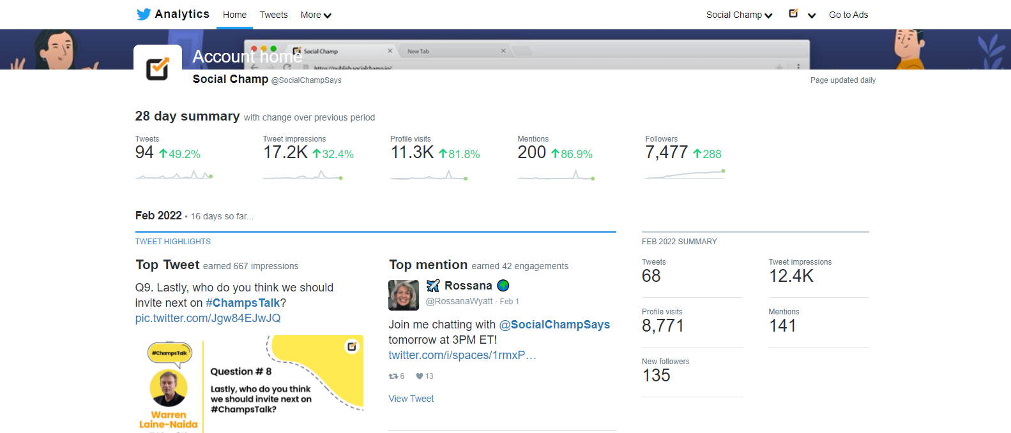
Task: Click the Top mention heading
Action: click(x=428, y=265)
